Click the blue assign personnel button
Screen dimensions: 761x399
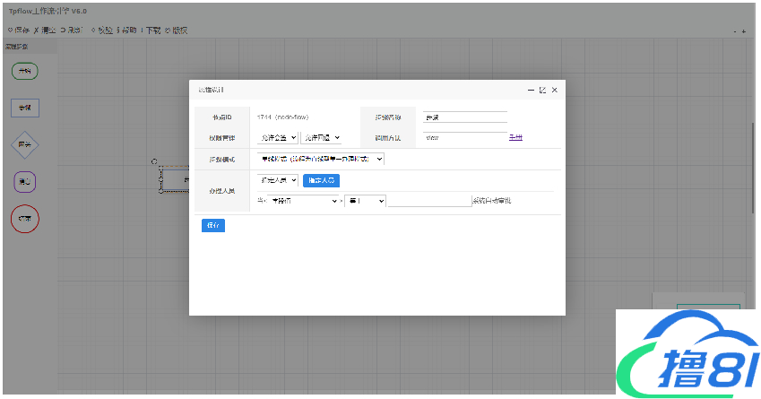pyautogui.click(x=321, y=180)
